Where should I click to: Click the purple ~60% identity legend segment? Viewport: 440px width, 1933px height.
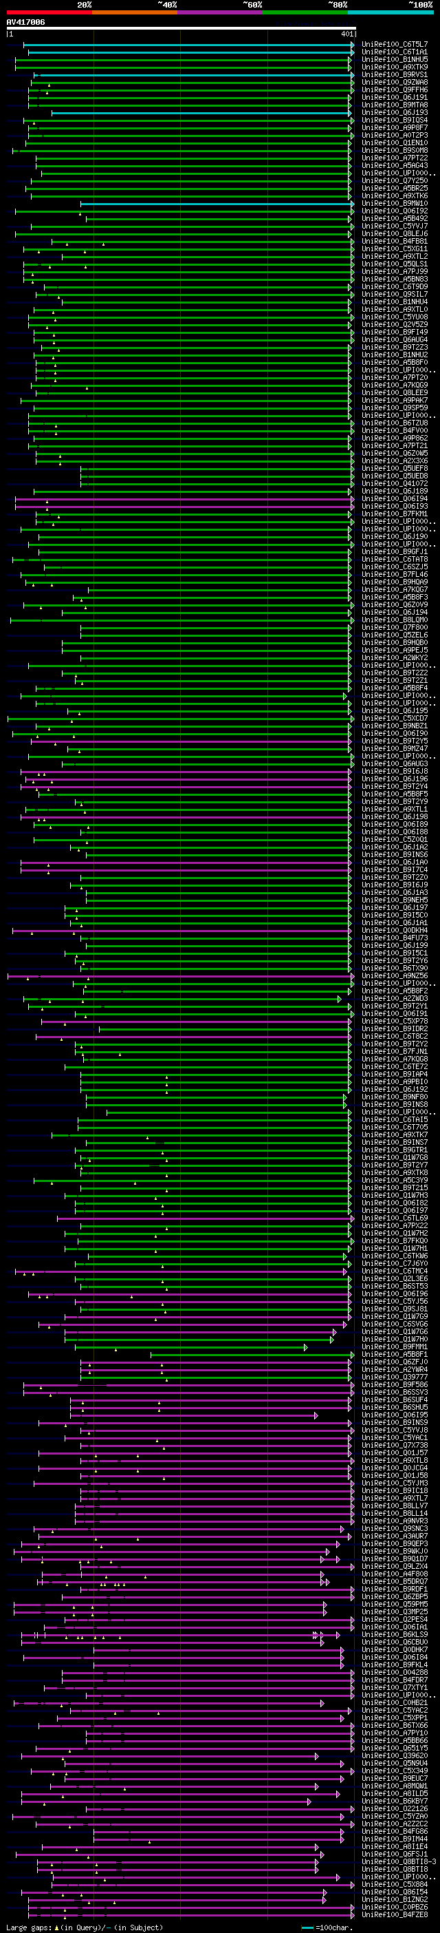coord(219,12)
